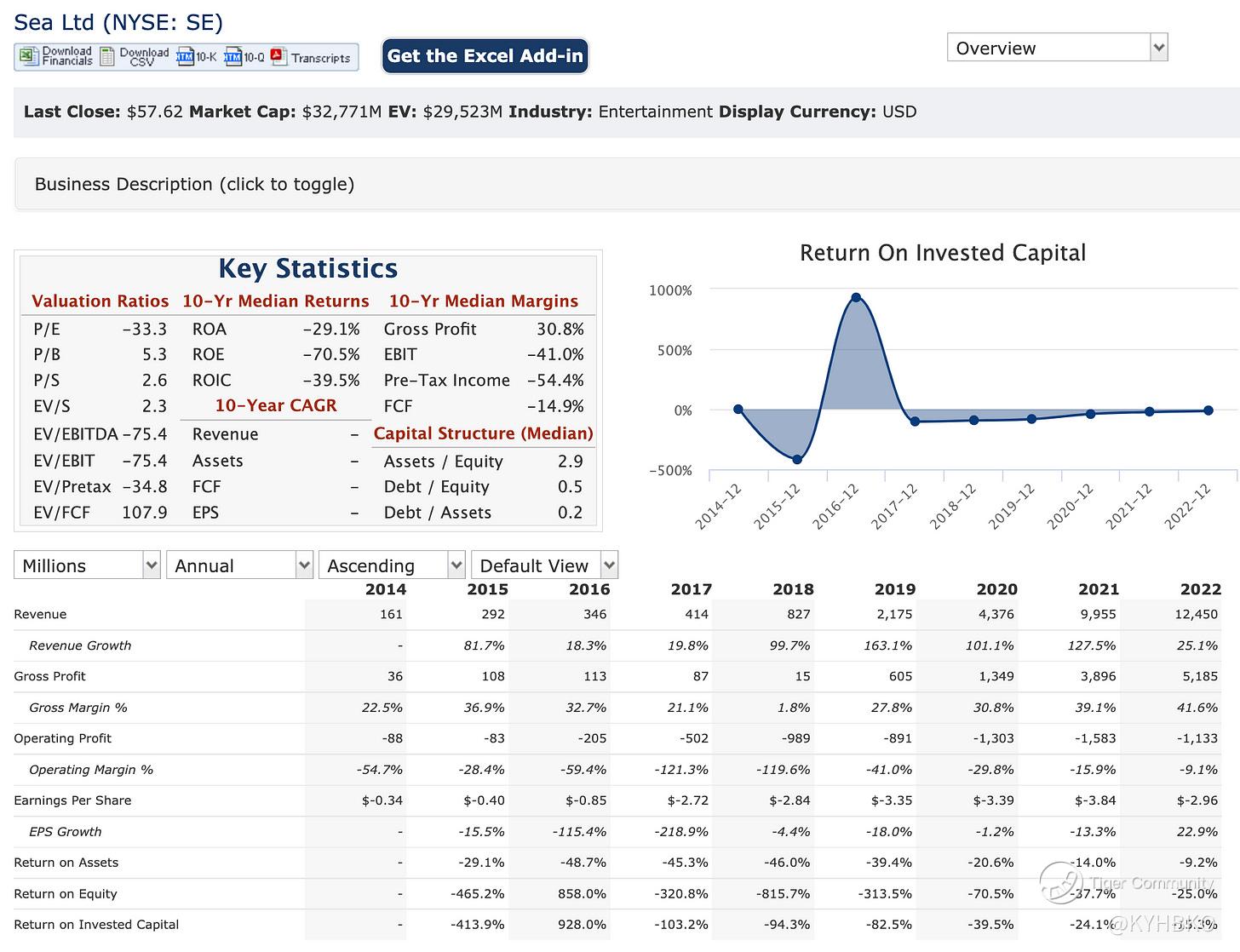
Task: Click the Last Close $57.62 value
Action: [x=155, y=112]
